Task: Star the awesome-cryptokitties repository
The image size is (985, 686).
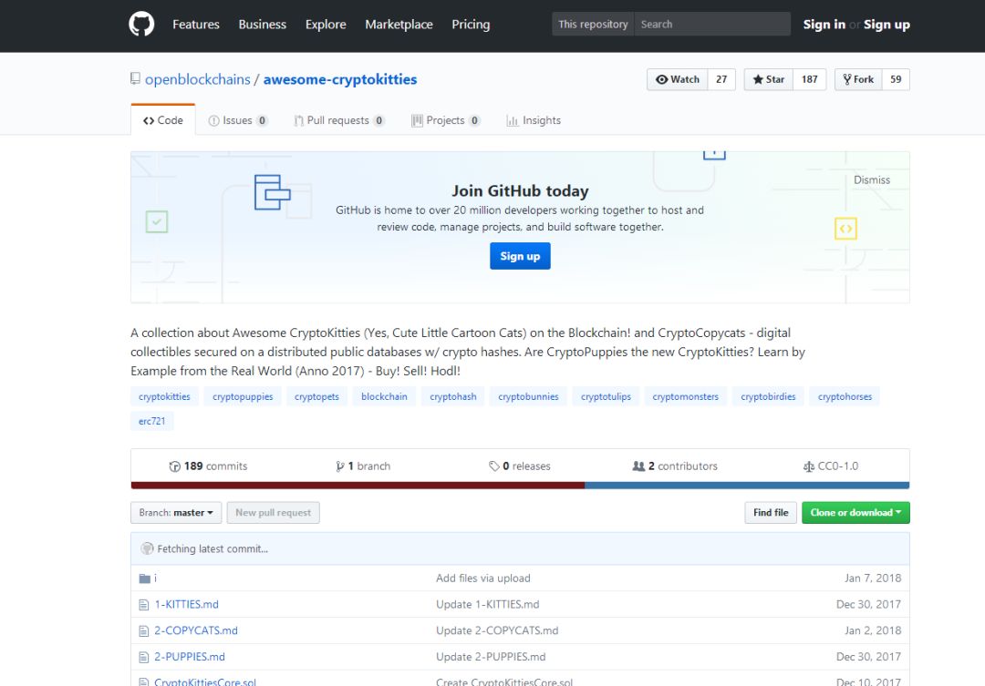Action: click(768, 79)
